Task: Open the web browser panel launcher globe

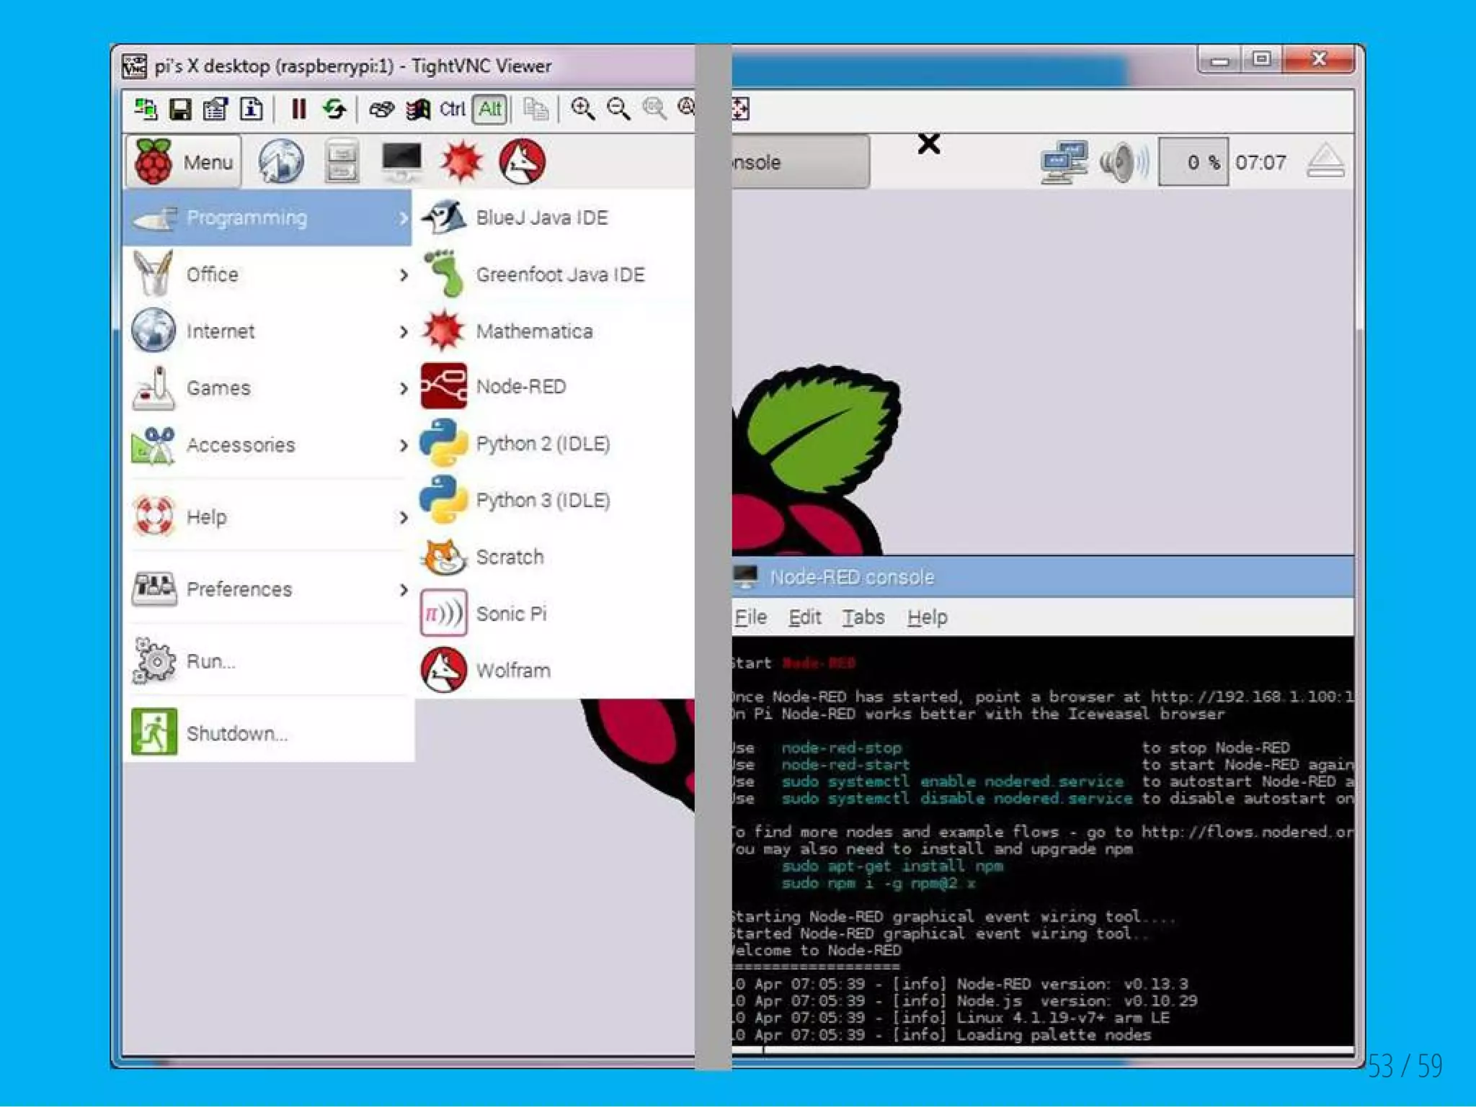Action: 281,161
